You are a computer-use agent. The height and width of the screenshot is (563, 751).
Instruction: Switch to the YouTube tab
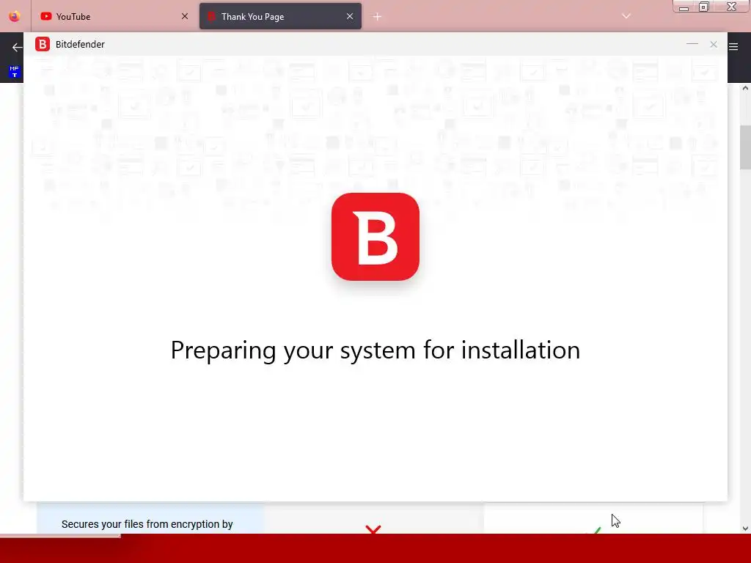pos(114,16)
